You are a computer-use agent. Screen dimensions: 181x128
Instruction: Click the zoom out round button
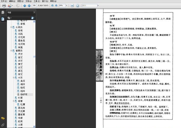coord(52,5)
